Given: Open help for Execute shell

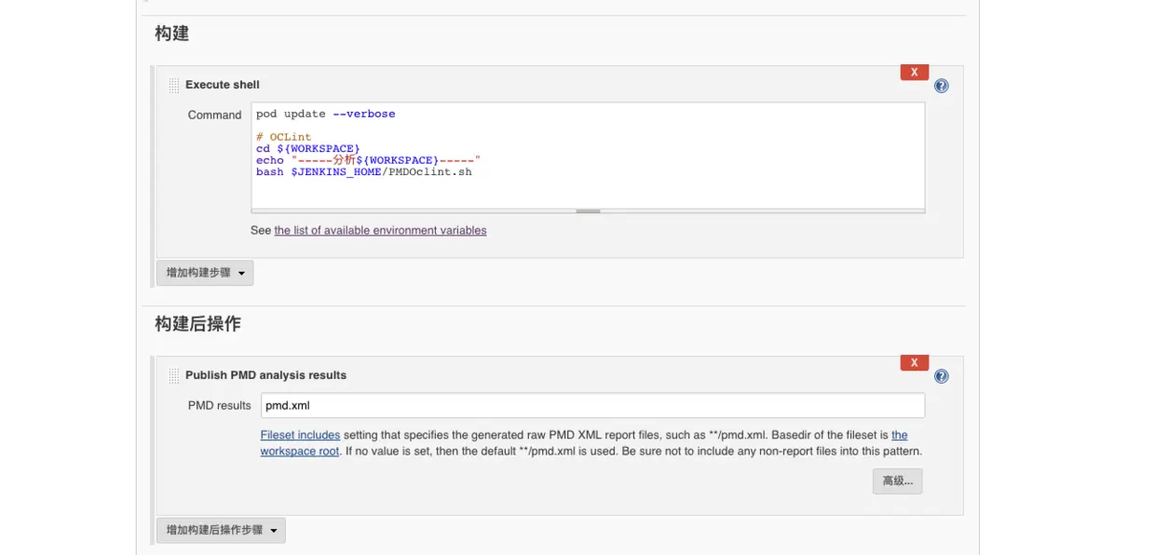Looking at the screenshot, I should click(x=941, y=86).
